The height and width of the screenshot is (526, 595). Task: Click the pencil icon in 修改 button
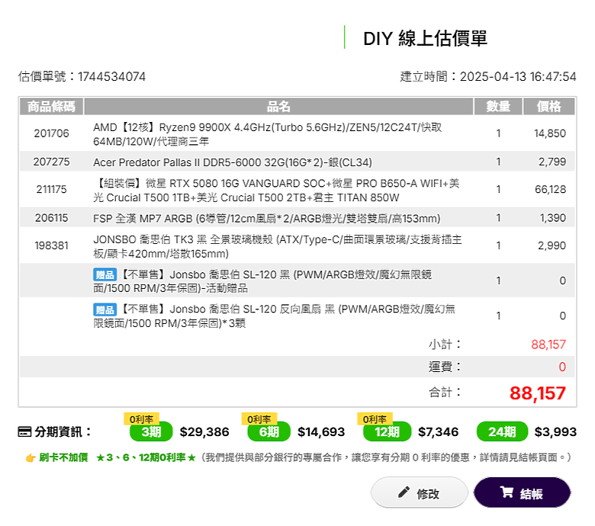point(404,492)
